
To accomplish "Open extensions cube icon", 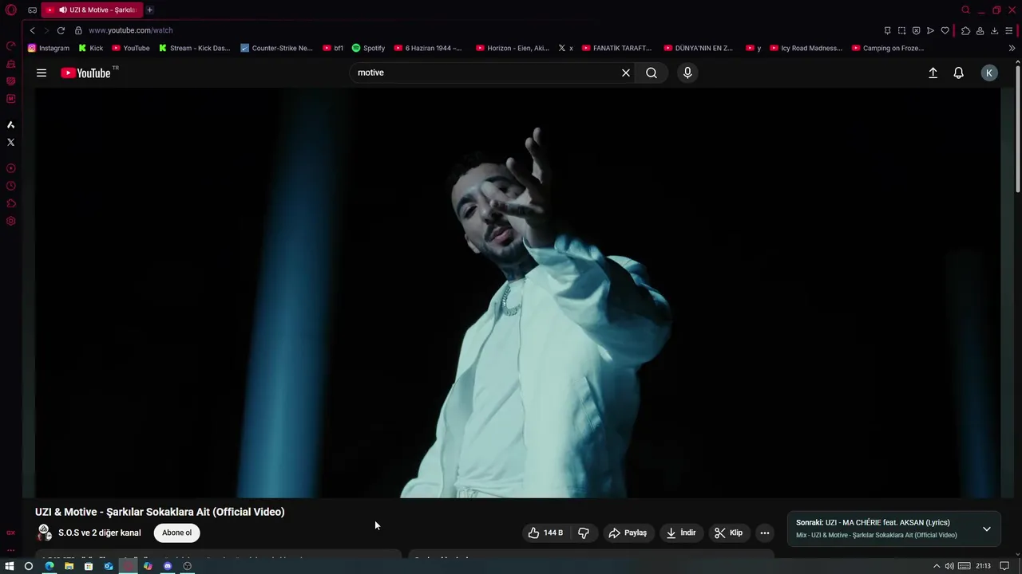I will coord(965,30).
